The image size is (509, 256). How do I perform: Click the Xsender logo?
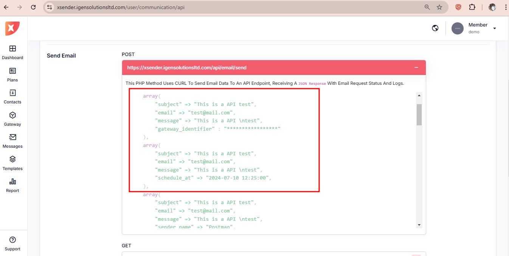[x=12, y=28]
